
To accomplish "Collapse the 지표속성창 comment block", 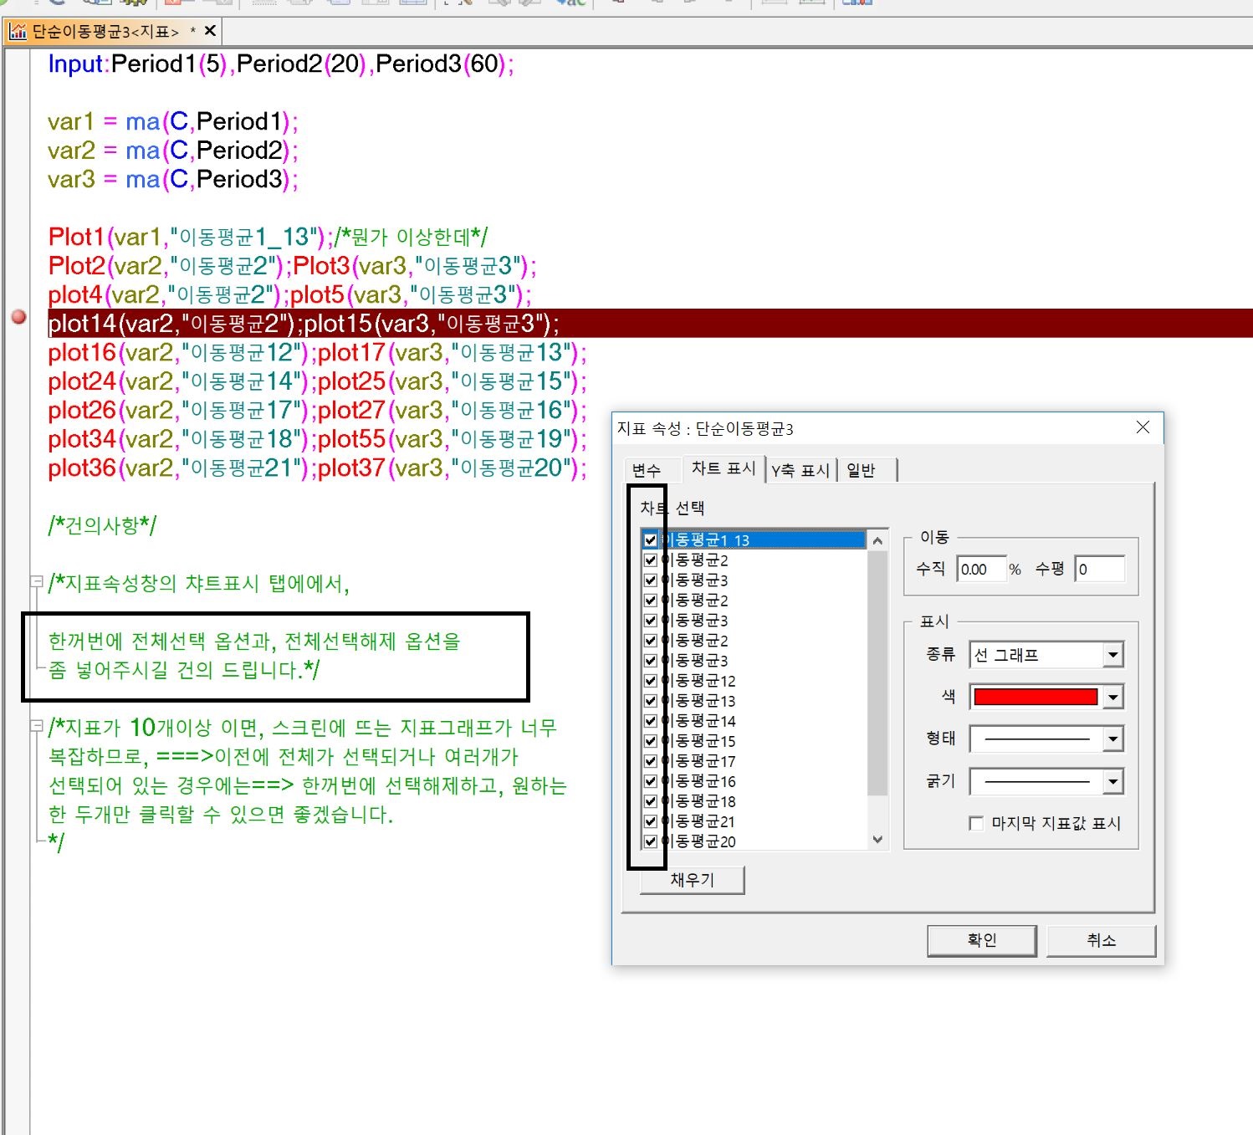I will pyautogui.click(x=36, y=581).
